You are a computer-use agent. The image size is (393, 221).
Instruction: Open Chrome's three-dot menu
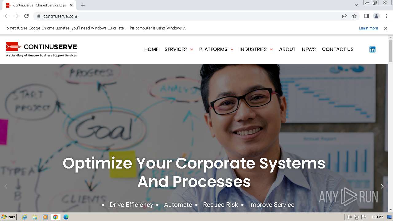pyautogui.click(x=386, y=16)
